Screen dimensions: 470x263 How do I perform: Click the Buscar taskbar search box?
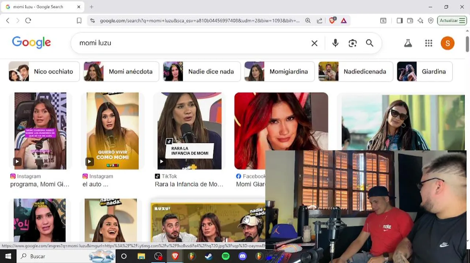66,256
